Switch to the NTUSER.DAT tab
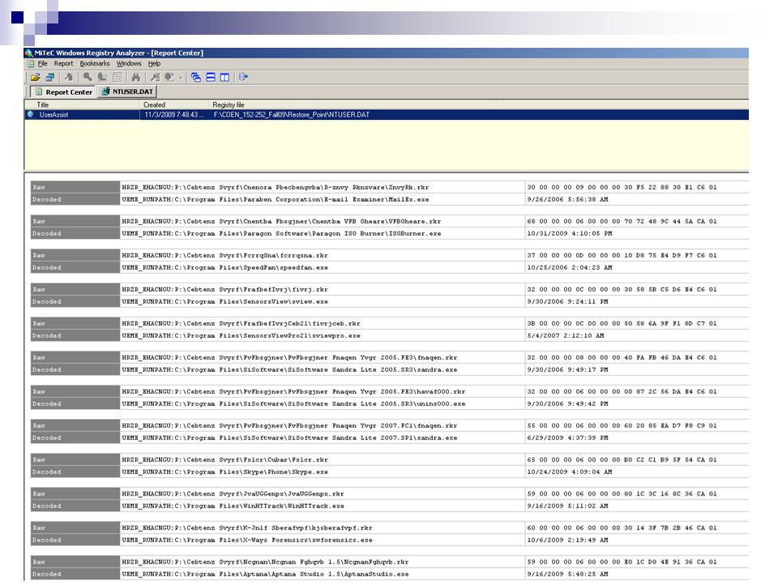The width and height of the screenshot is (778, 583). (127, 91)
